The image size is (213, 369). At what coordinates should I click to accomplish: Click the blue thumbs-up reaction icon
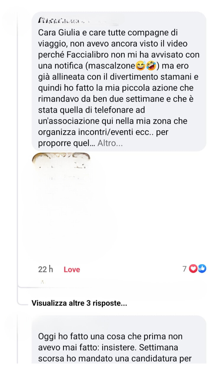pyautogui.click(x=202, y=269)
